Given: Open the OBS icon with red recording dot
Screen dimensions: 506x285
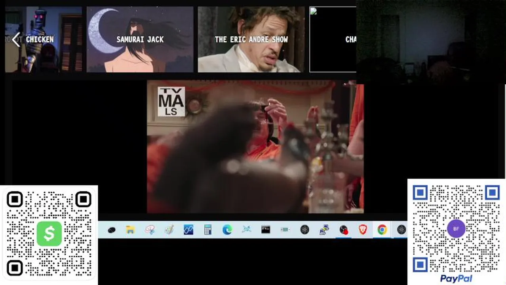Looking at the screenshot, I should pos(344,230).
